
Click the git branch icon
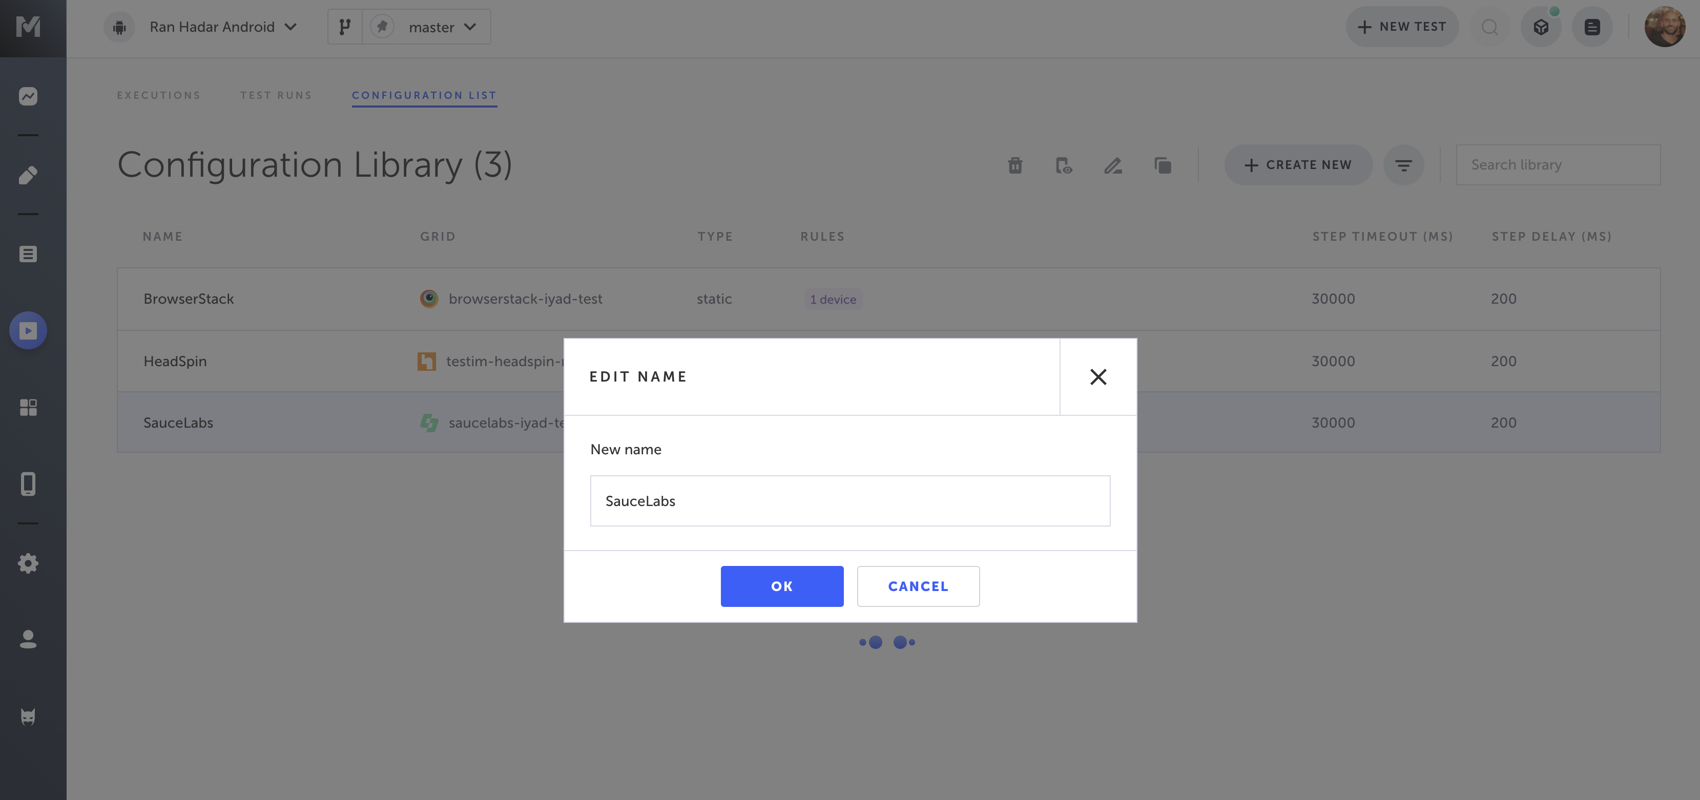(x=344, y=27)
